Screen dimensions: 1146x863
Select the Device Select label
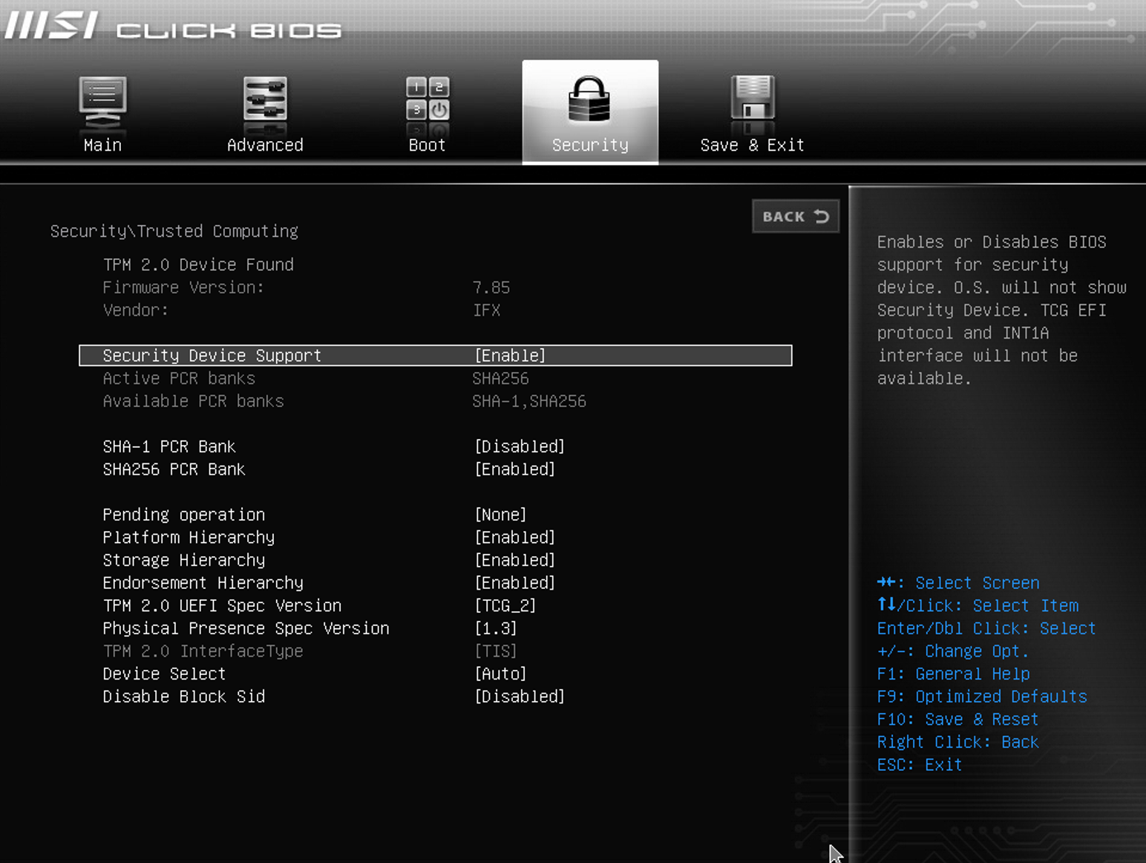164,674
